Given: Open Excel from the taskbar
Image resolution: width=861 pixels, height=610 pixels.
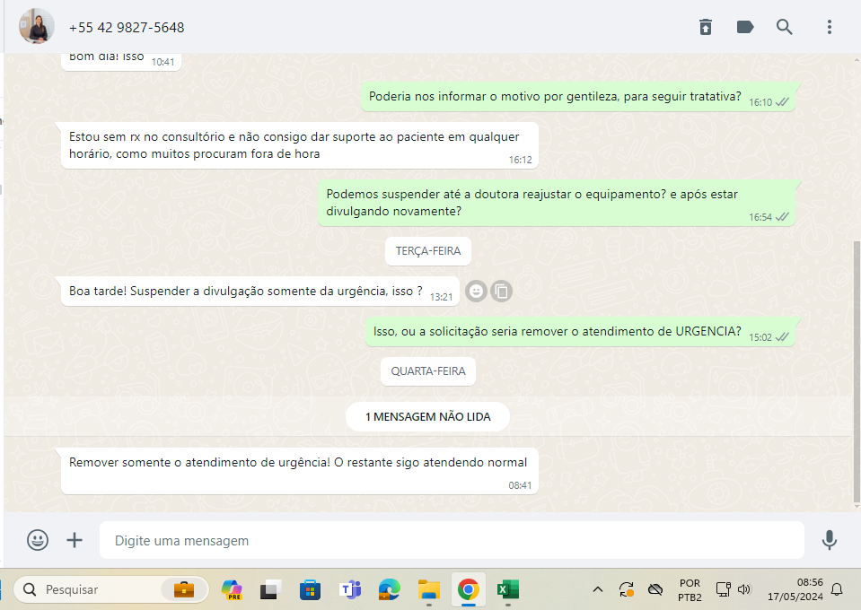Looking at the screenshot, I should point(507,589).
